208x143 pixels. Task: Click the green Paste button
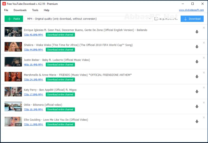tap(14, 19)
